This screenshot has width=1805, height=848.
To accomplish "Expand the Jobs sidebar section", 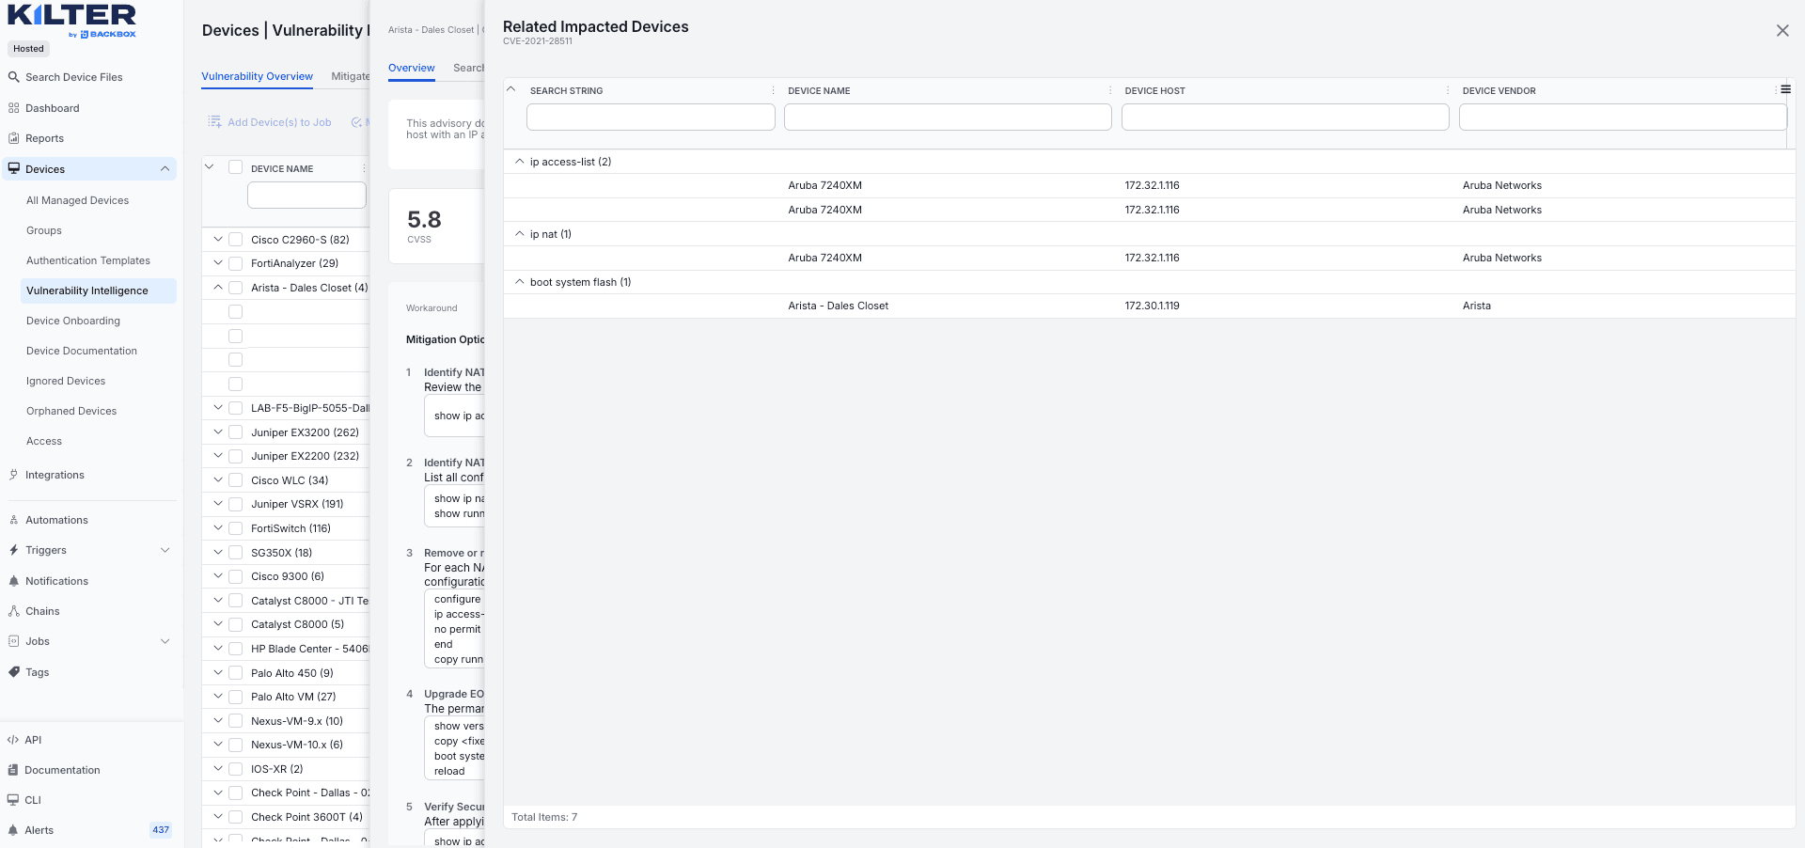I will tap(165, 641).
